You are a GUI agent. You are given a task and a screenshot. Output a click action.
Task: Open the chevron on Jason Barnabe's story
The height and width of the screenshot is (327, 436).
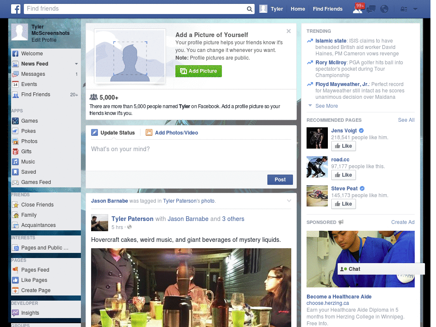pos(289,200)
